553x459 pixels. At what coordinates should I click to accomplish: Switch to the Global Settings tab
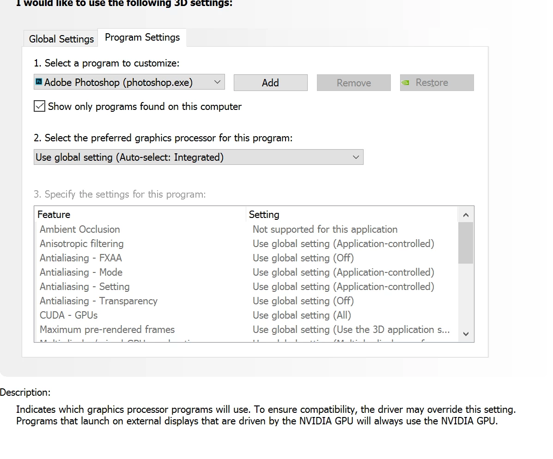point(61,39)
